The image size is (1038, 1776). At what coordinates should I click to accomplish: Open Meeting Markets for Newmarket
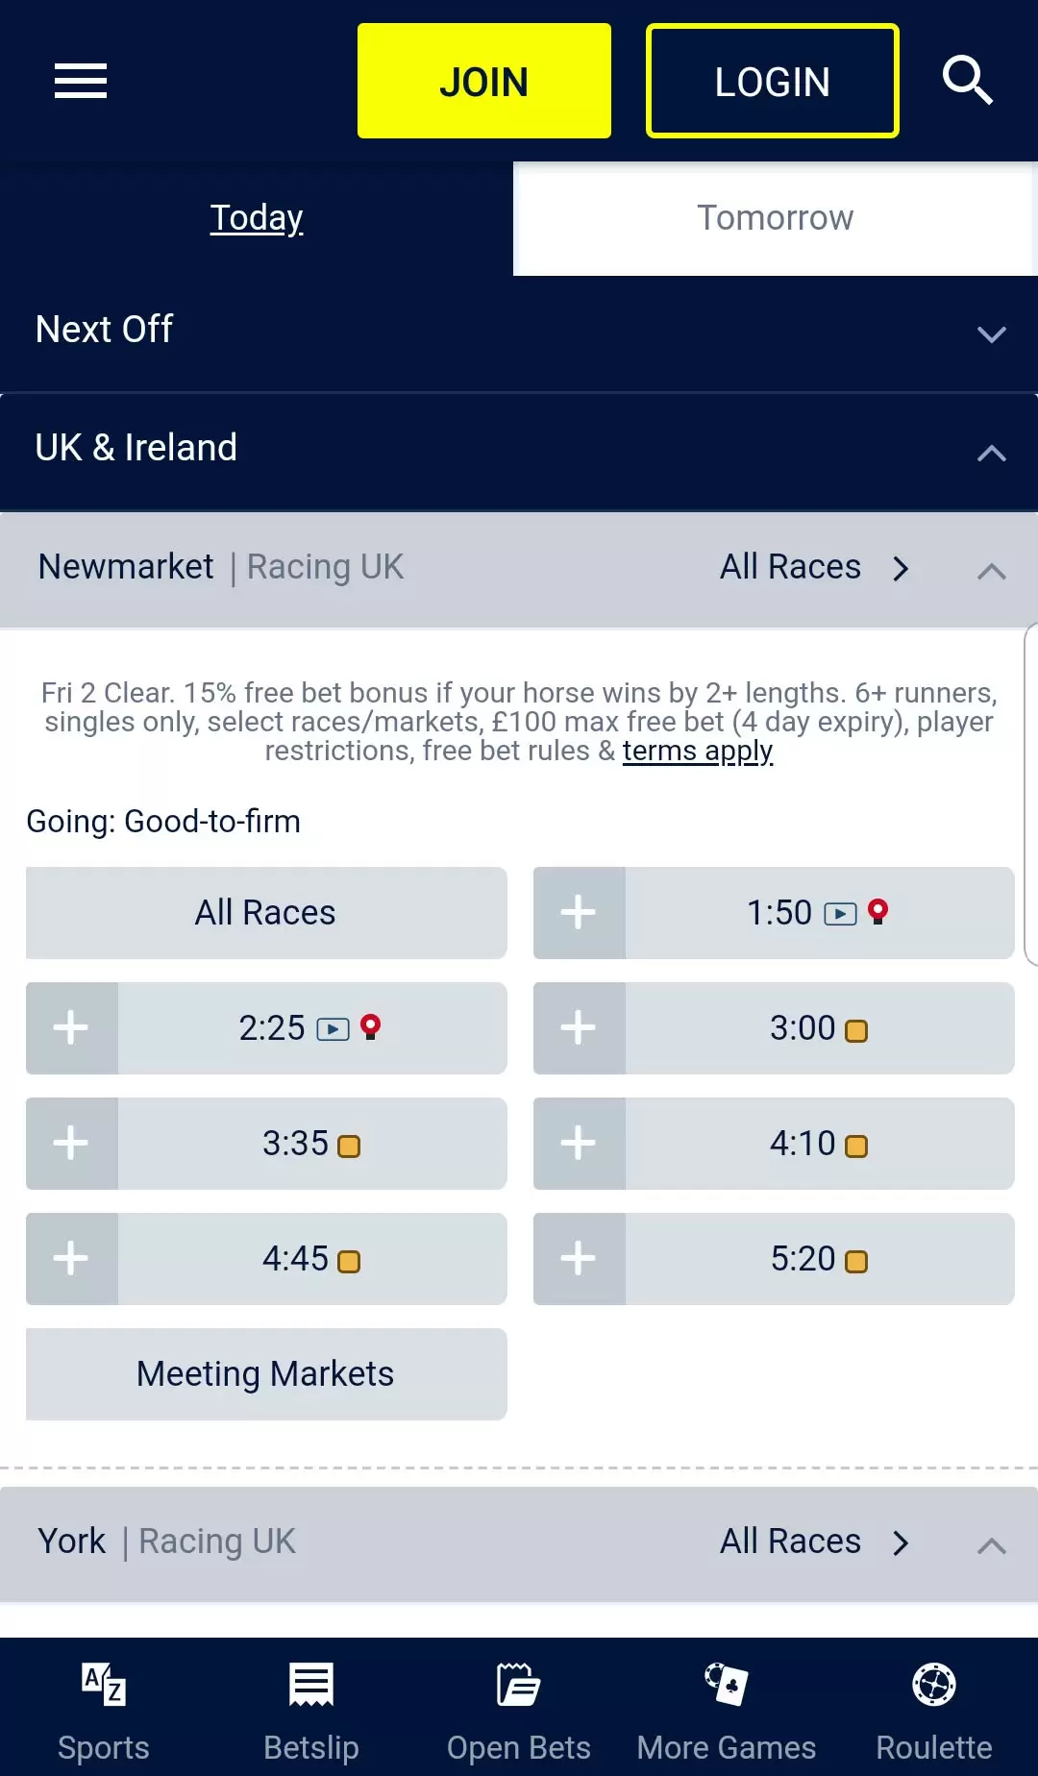tap(266, 1374)
